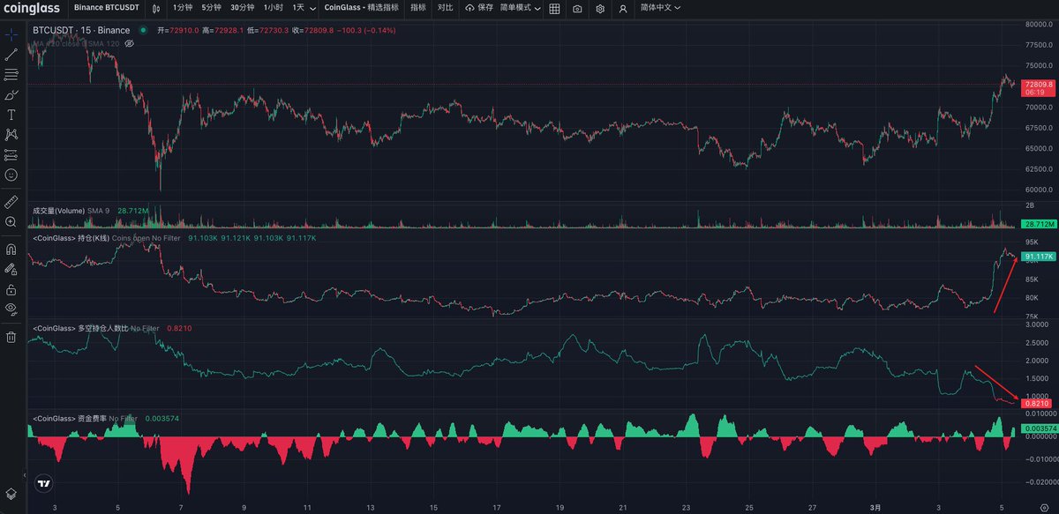Viewport: 1059px width, 514px height.
Task: Open the 指标 indicators button
Action: (417, 7)
